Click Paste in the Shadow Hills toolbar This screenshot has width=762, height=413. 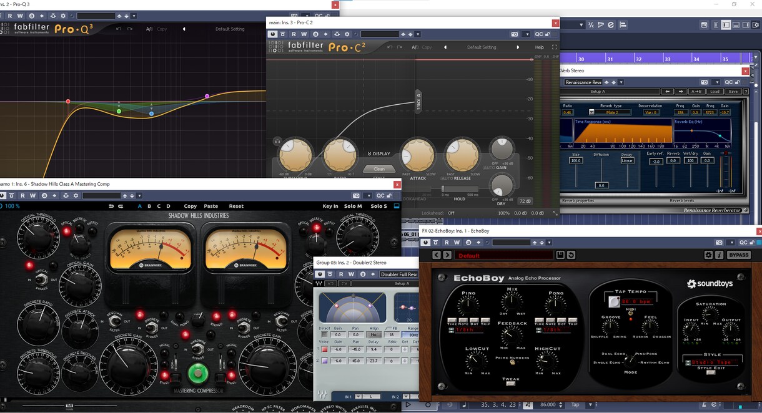point(211,206)
